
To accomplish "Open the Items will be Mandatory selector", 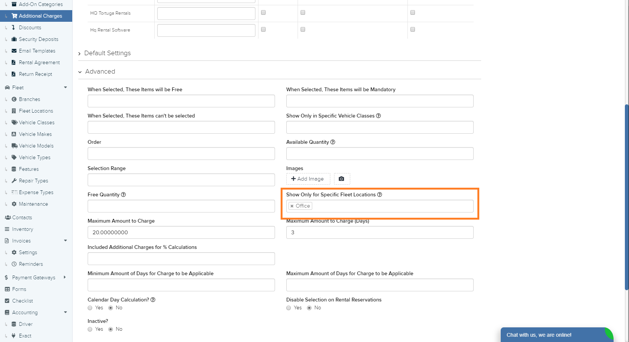I will pyautogui.click(x=380, y=101).
